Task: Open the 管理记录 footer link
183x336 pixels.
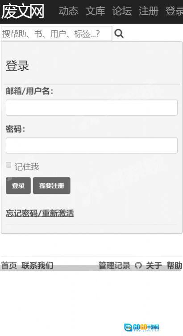Action: click(x=114, y=265)
